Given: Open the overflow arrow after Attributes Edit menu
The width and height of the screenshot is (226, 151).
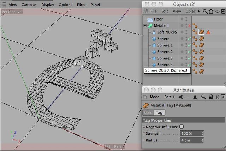Looking at the screenshot, I should (174, 97).
